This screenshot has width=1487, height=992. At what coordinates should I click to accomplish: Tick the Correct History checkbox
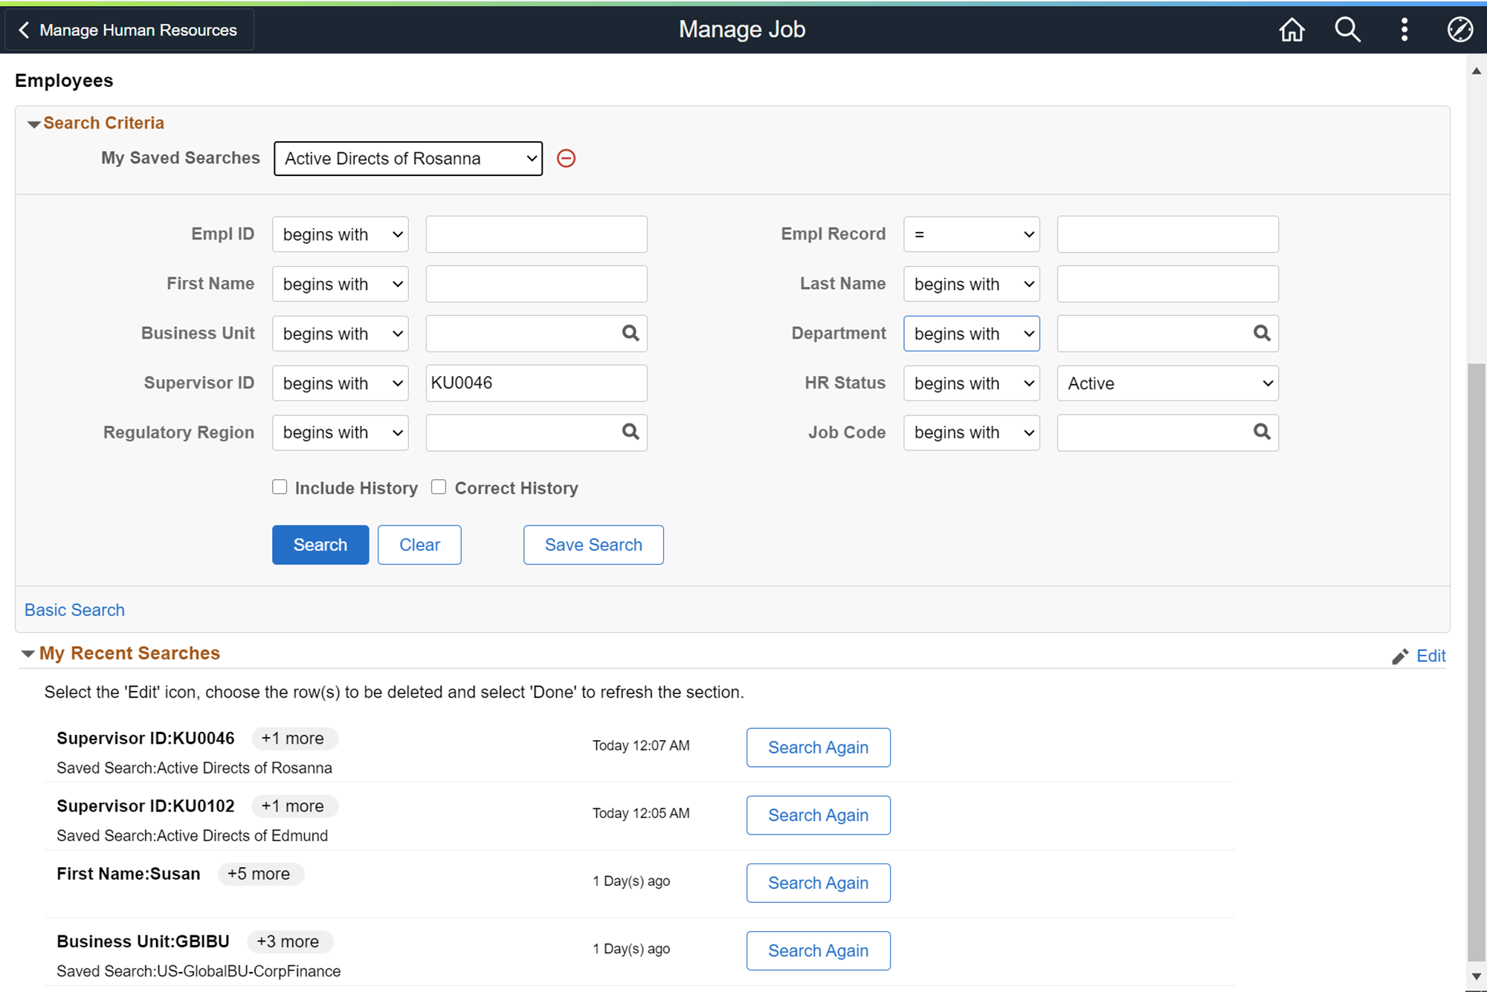point(439,487)
